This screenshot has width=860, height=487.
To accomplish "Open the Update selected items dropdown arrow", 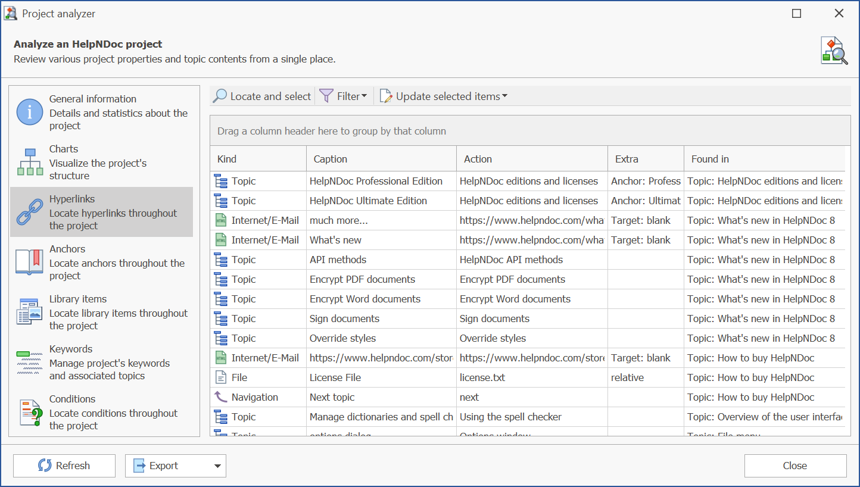I will coord(504,96).
